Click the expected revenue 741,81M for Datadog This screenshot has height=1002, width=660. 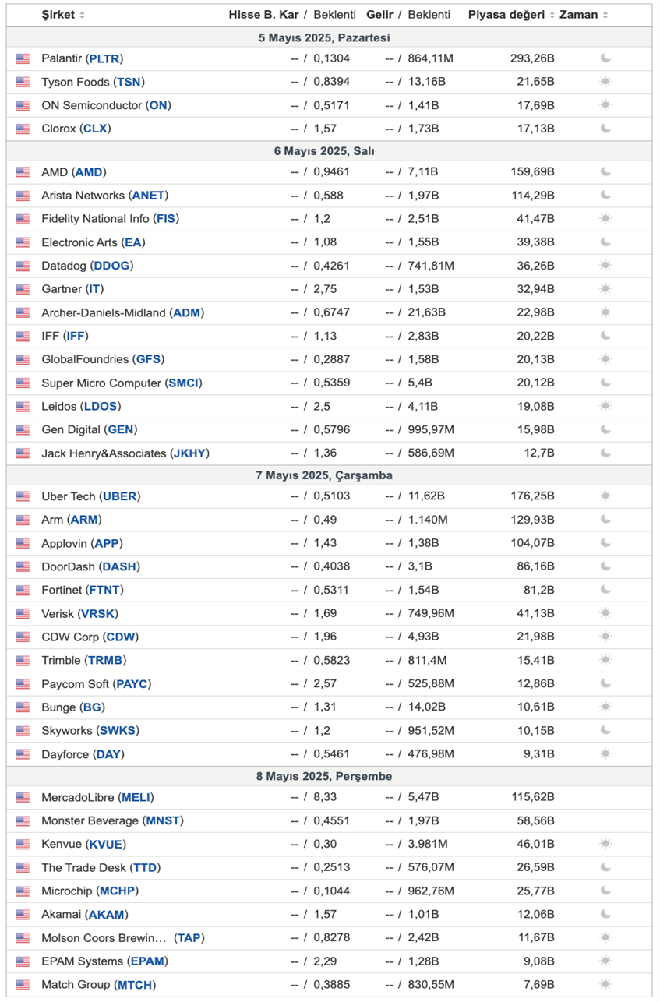431,266
